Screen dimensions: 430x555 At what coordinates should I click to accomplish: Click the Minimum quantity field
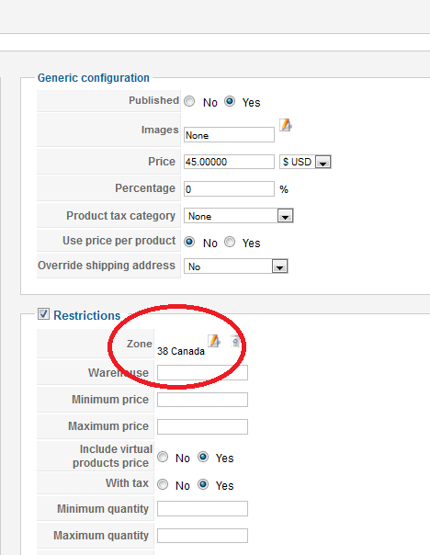pyautogui.click(x=202, y=509)
